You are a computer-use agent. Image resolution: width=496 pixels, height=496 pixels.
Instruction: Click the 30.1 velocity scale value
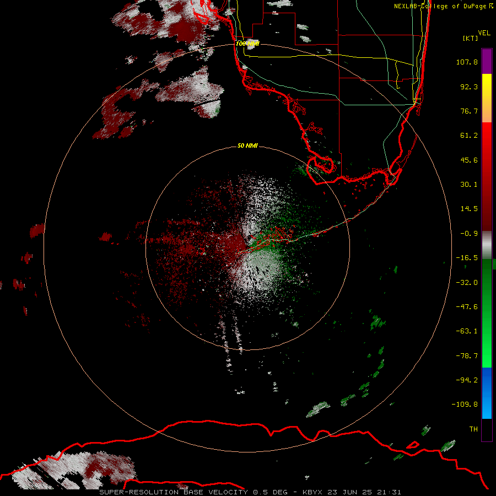pos(469,185)
